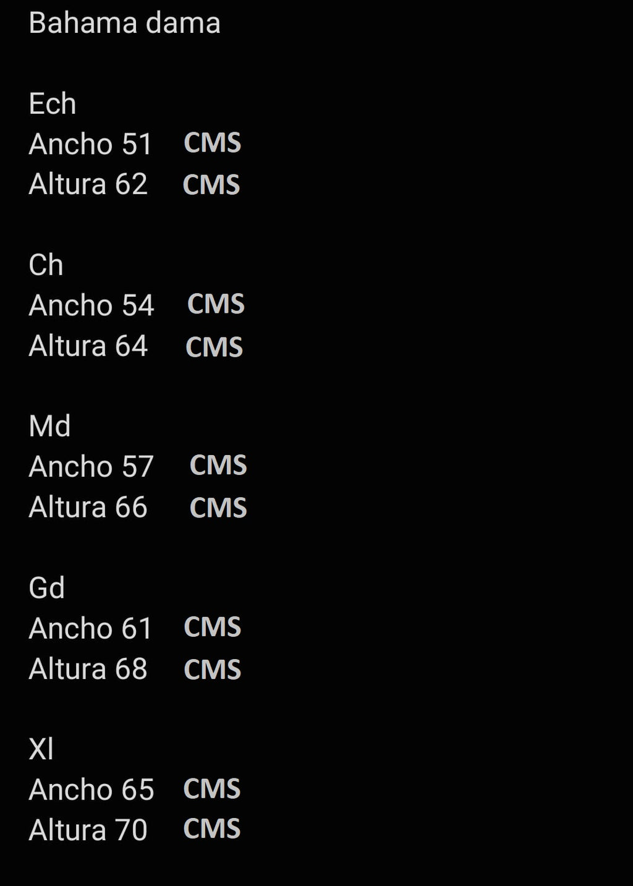Image resolution: width=633 pixels, height=886 pixels.
Task: Click the Ancho 54 measurement line
Action: 91,305
